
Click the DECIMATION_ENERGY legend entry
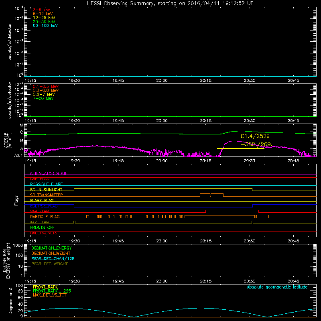point(51,248)
